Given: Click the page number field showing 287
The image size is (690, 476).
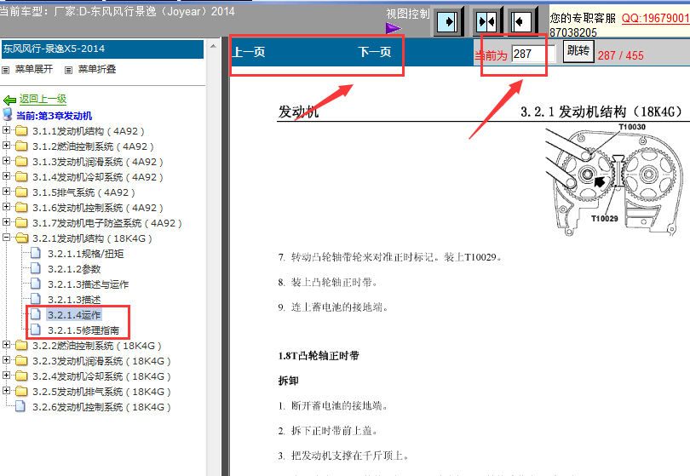Looking at the screenshot, I should tap(533, 54).
